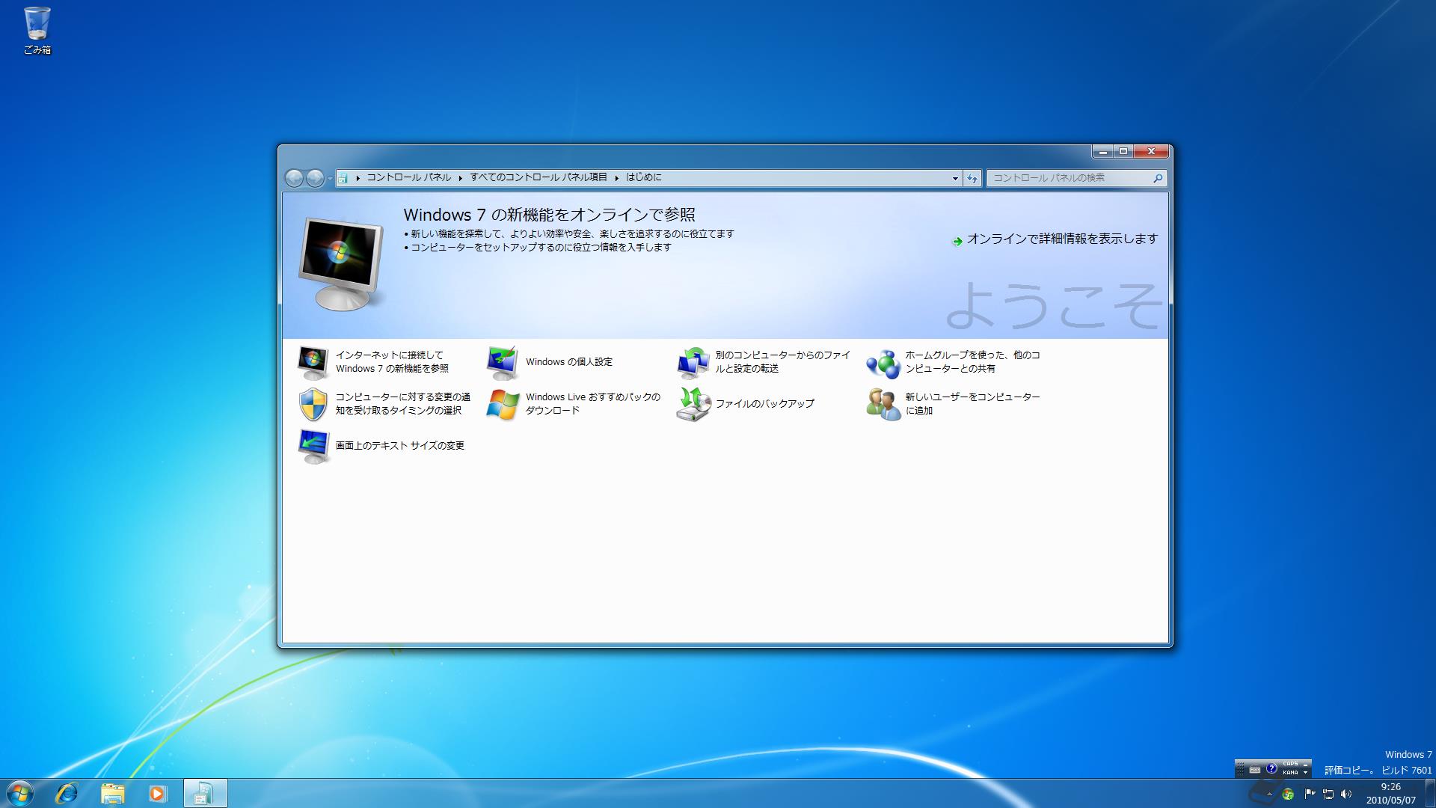
Task: Click the search magnifier icon
Action: (x=1158, y=178)
